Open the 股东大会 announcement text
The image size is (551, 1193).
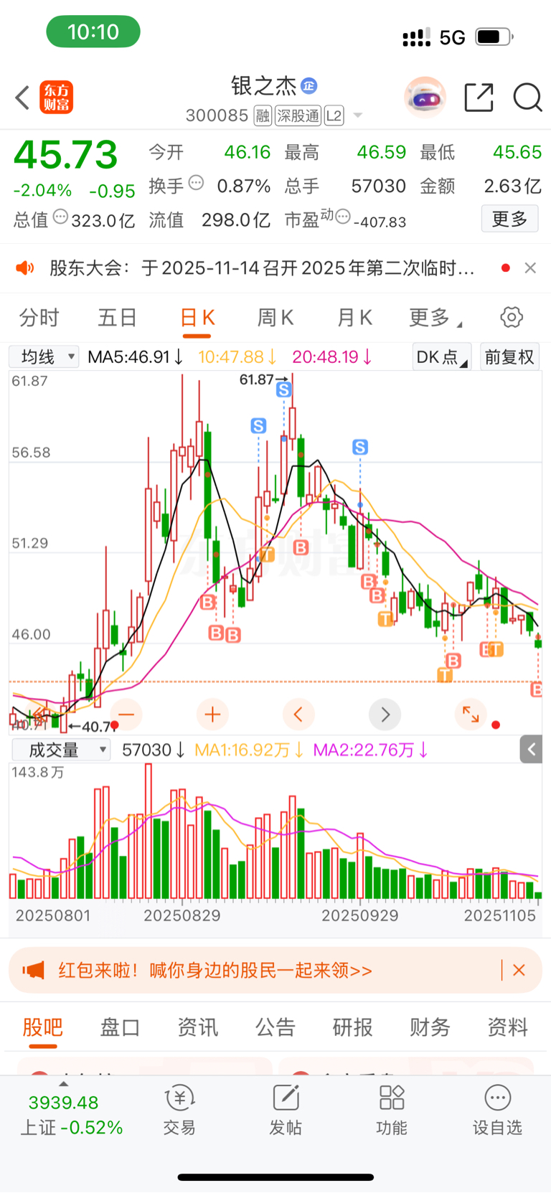262,268
